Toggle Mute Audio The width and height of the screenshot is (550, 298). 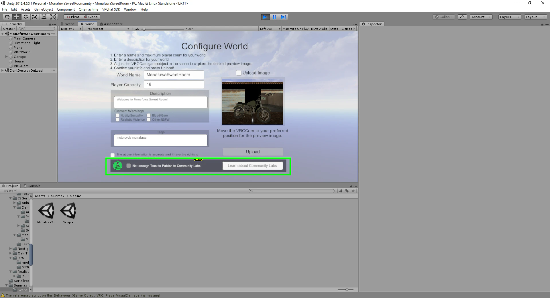[319, 29]
